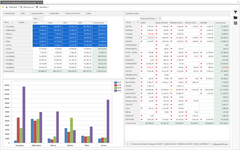The image size is (240, 150).
Task: Click orange dash indicator in ΗΛΕΚΤΡΙΚΑ MEDIUM ACCOUNT cell
Action: tap(171, 90)
